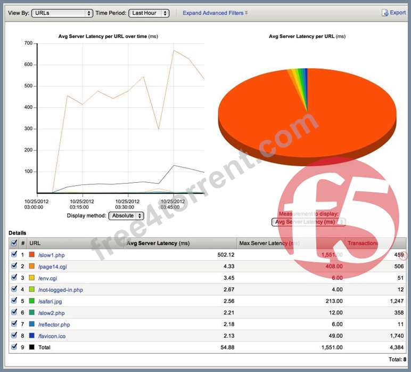Open the /not-logged-in.php URL link
The width and height of the screenshot is (411, 372).
(61, 289)
